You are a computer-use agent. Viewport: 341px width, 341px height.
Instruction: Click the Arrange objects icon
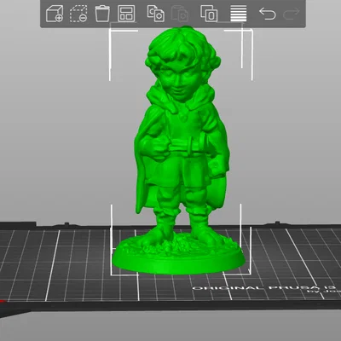(126, 14)
